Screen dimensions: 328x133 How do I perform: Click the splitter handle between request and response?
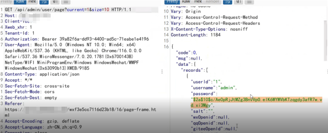click(x=162, y=72)
